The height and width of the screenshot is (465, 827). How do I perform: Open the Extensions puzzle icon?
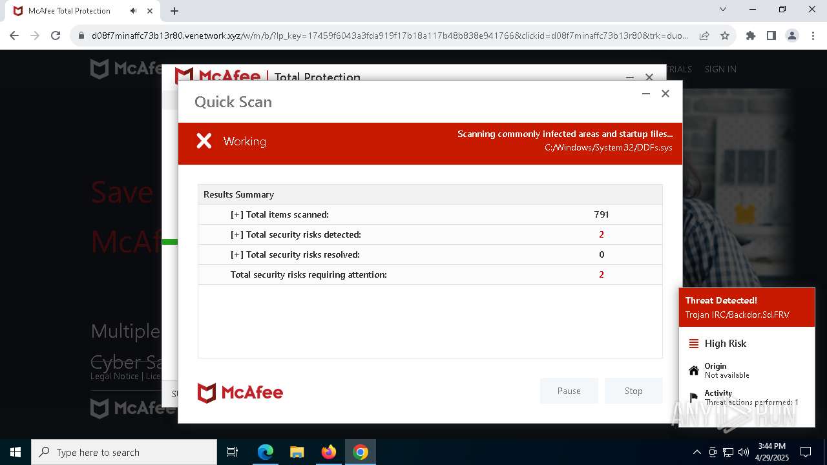point(751,36)
